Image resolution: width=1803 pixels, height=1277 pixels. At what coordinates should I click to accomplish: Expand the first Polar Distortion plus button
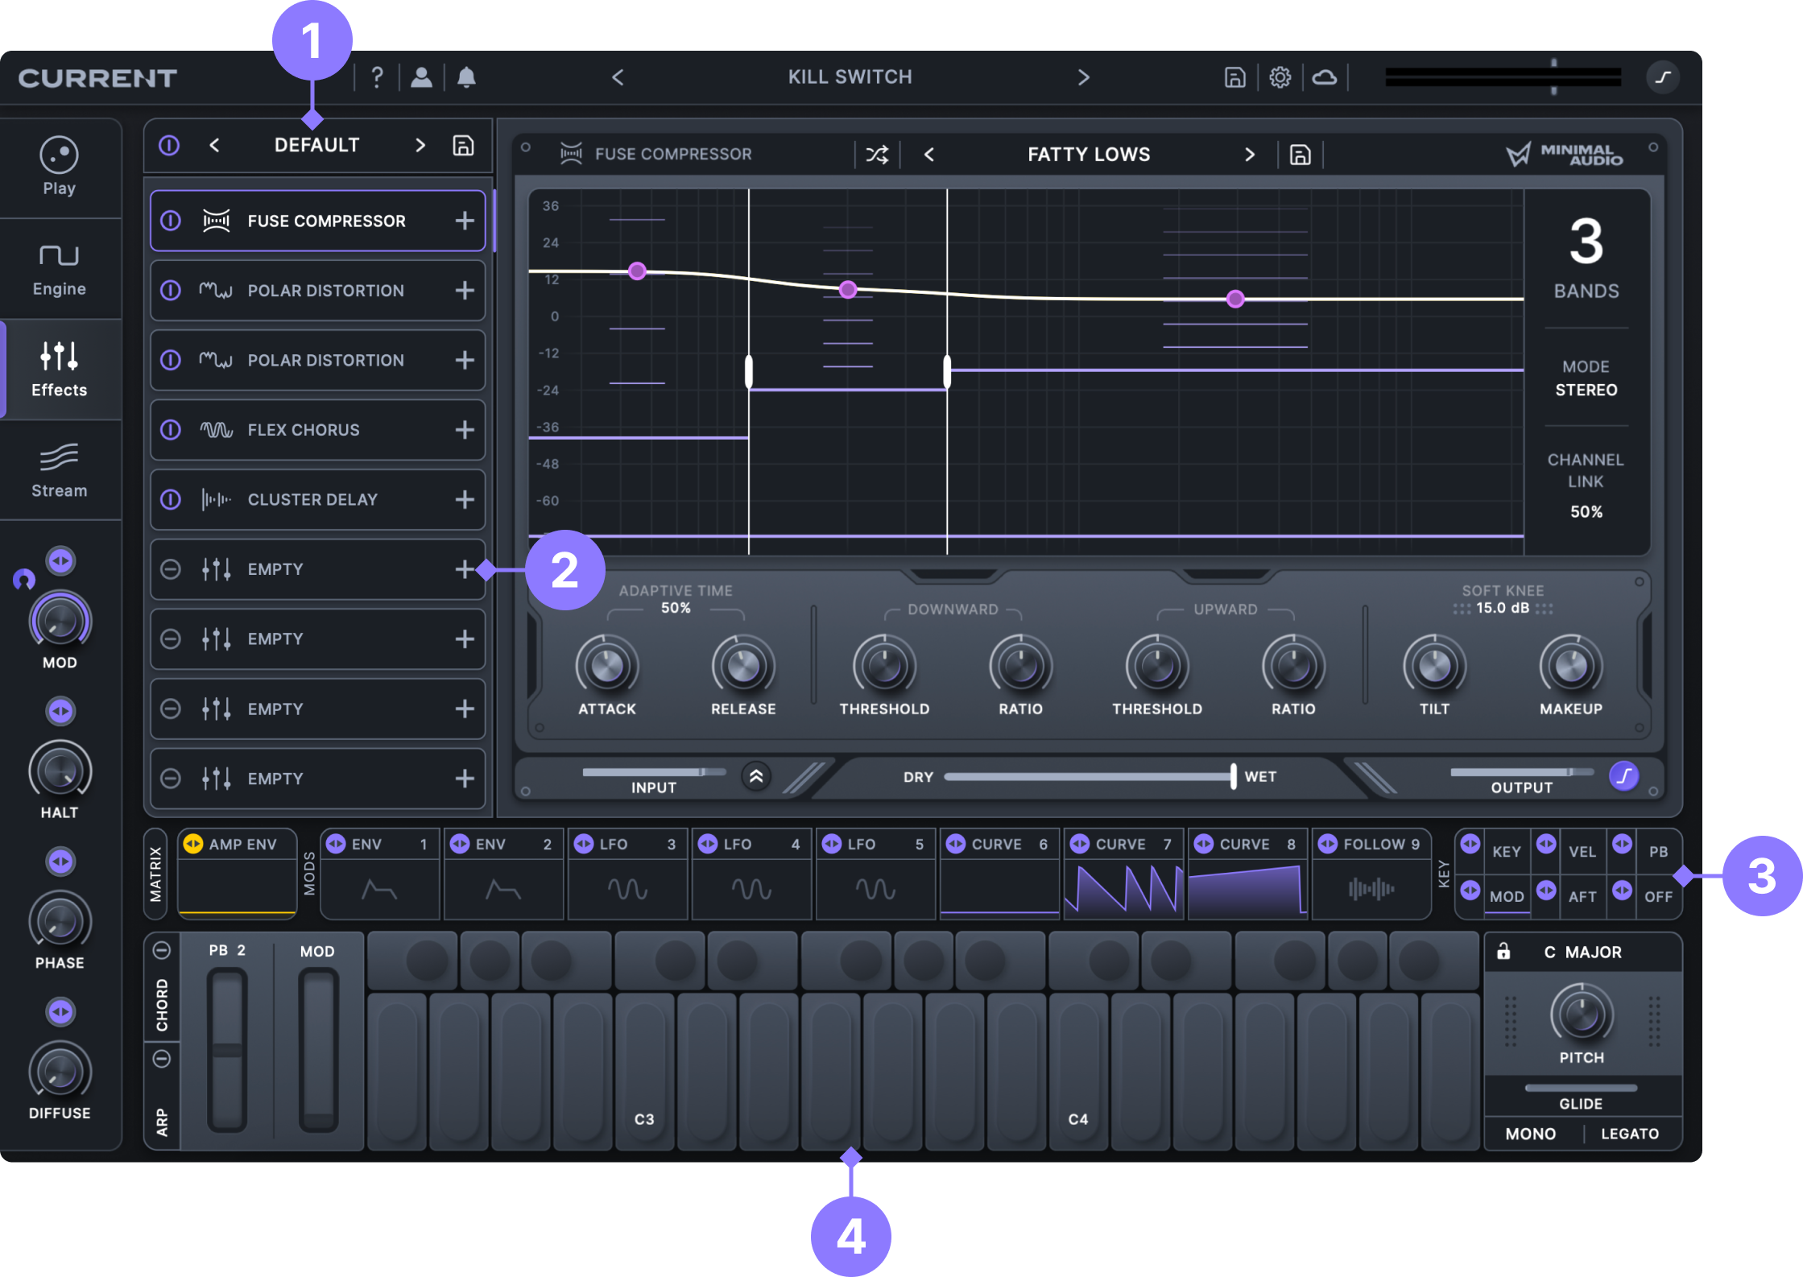point(465,291)
